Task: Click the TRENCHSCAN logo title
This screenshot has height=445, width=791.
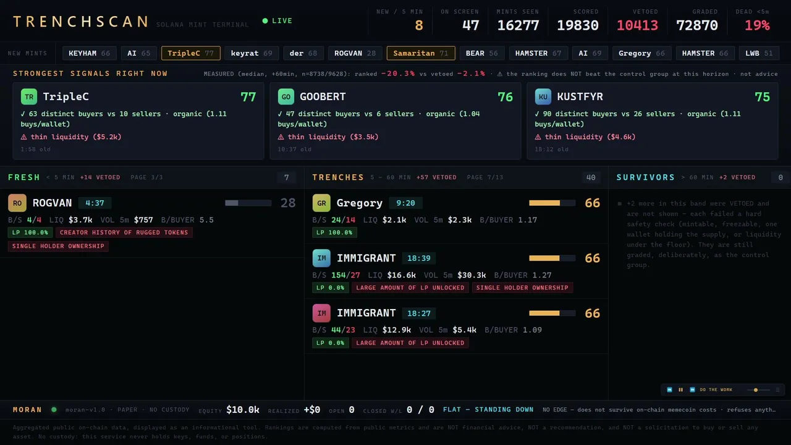Action: (81, 22)
